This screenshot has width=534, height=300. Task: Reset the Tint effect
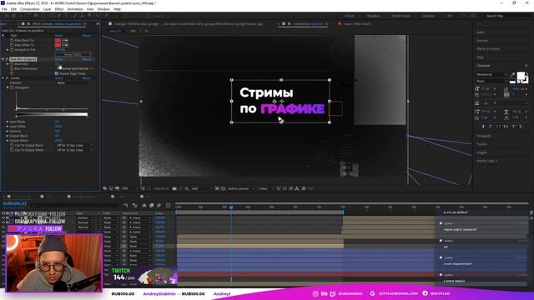point(59,35)
